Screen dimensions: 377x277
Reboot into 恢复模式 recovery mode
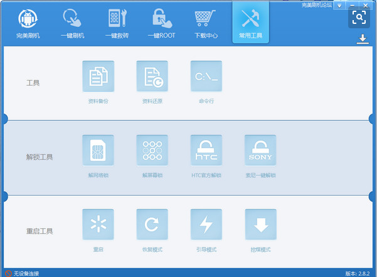tap(152, 224)
